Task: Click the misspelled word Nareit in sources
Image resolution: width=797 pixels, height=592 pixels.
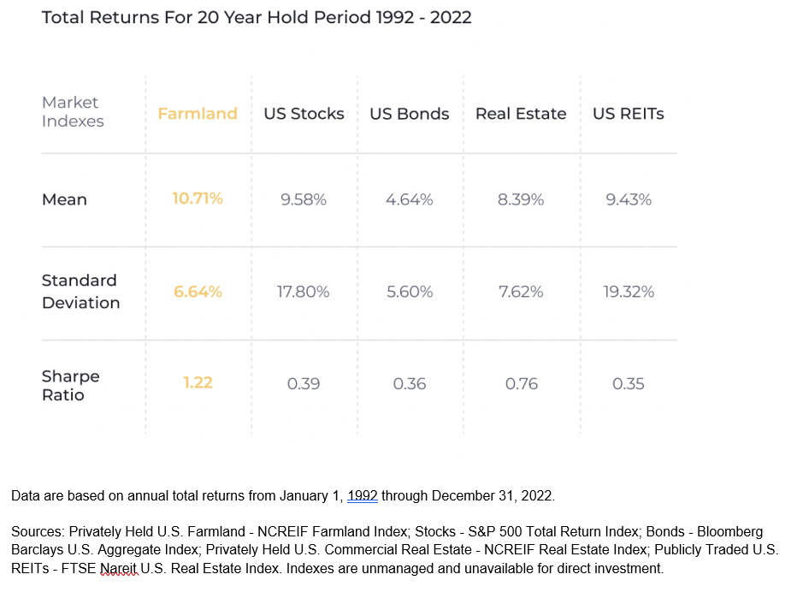Action: click(115, 568)
